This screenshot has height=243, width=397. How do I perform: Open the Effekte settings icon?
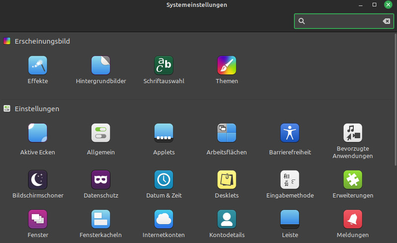pyautogui.click(x=38, y=65)
